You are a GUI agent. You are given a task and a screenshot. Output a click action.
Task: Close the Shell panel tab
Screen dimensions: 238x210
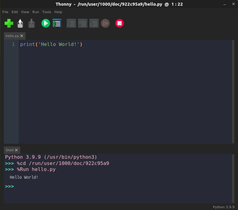(17, 150)
